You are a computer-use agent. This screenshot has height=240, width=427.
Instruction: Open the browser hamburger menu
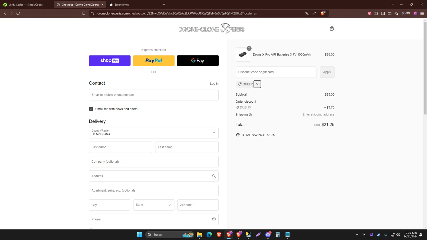coord(422,13)
